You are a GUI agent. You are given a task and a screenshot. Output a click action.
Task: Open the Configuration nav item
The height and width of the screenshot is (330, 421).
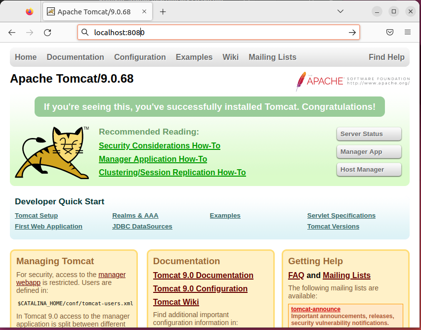click(140, 57)
